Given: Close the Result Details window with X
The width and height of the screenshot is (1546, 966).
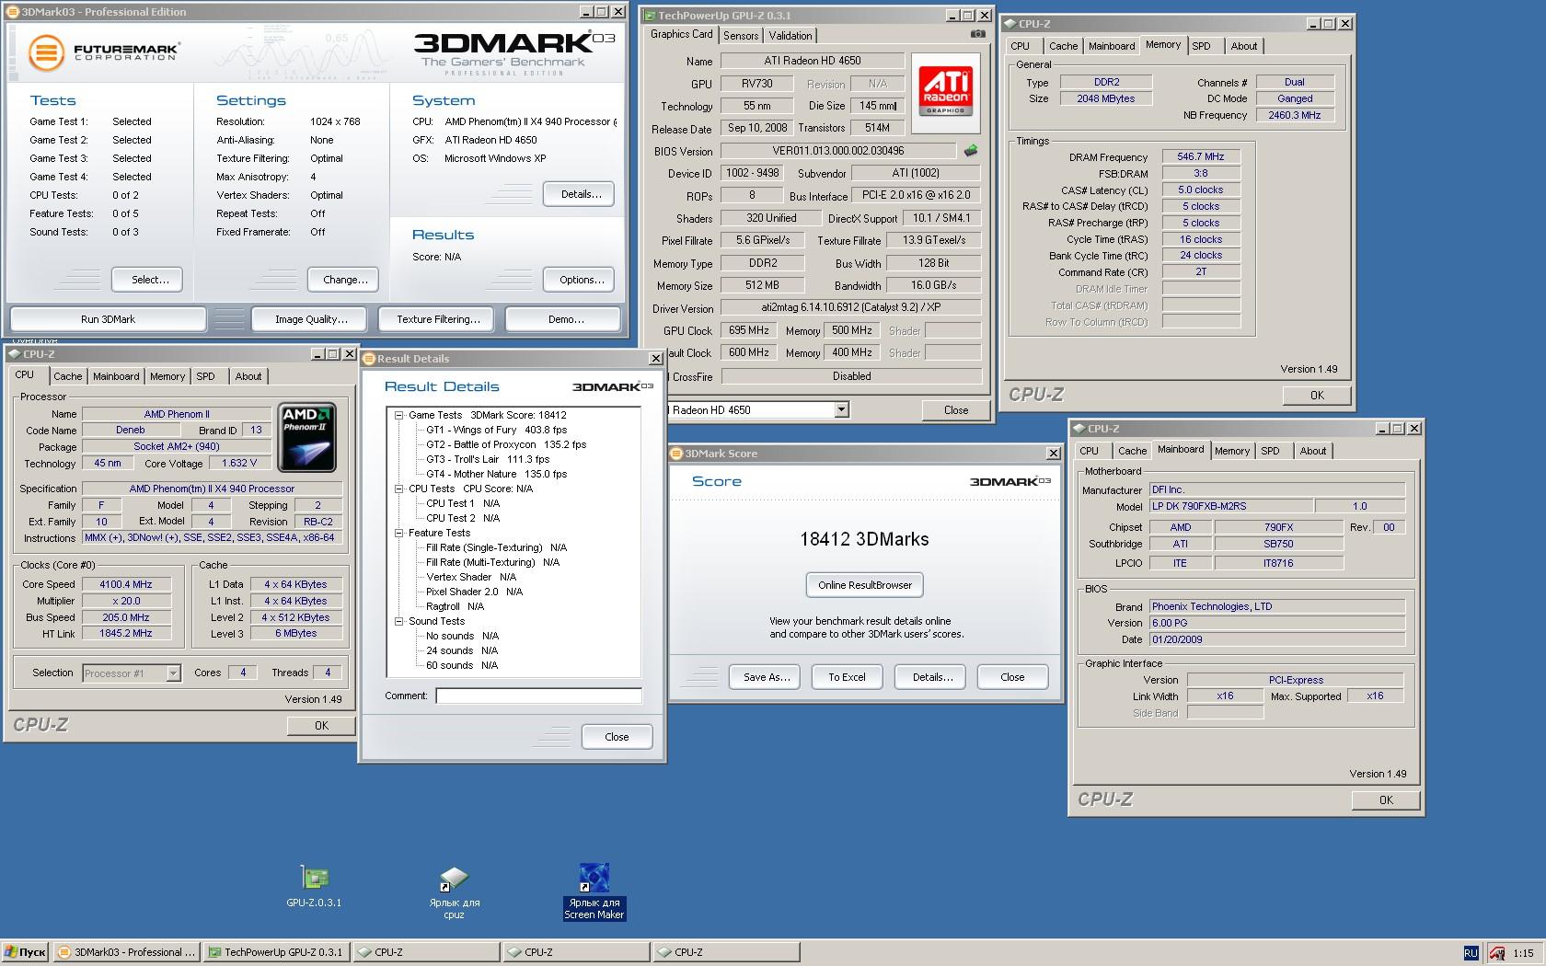Looking at the screenshot, I should (655, 359).
